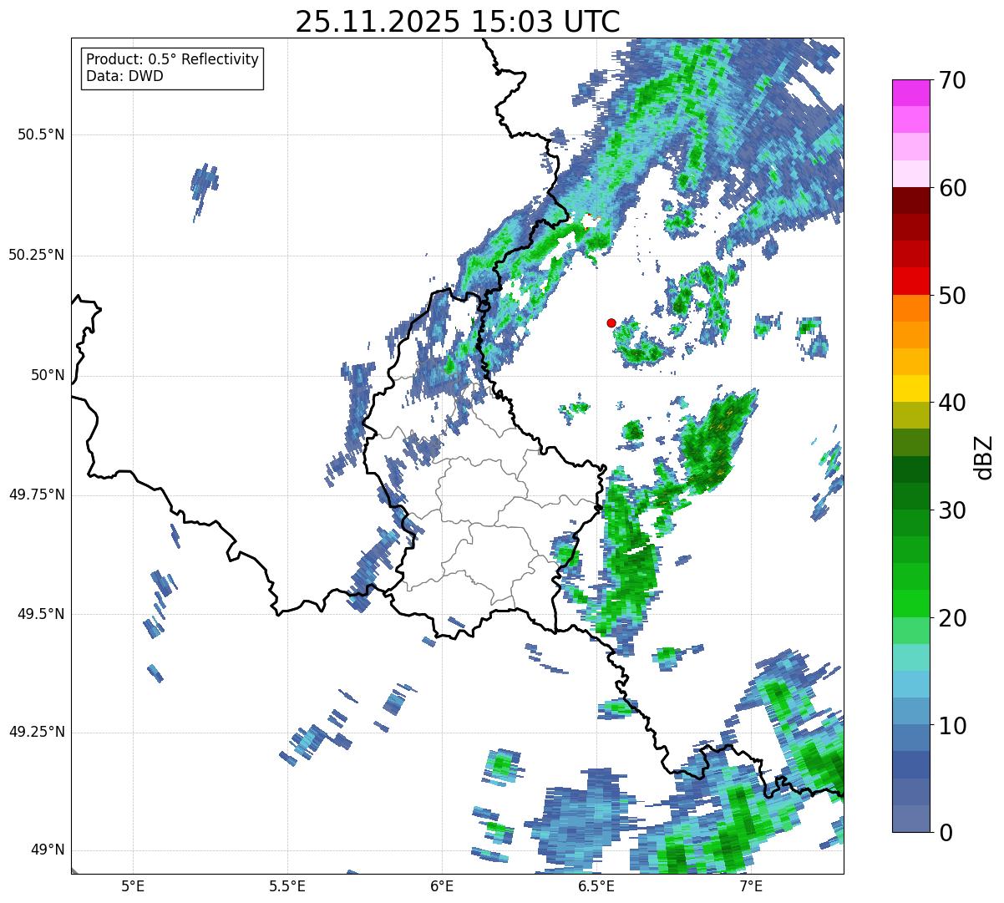Click the "49.5°N" latitude label
Viewport: 1004px width, 903px height.
pyautogui.click(x=41, y=614)
